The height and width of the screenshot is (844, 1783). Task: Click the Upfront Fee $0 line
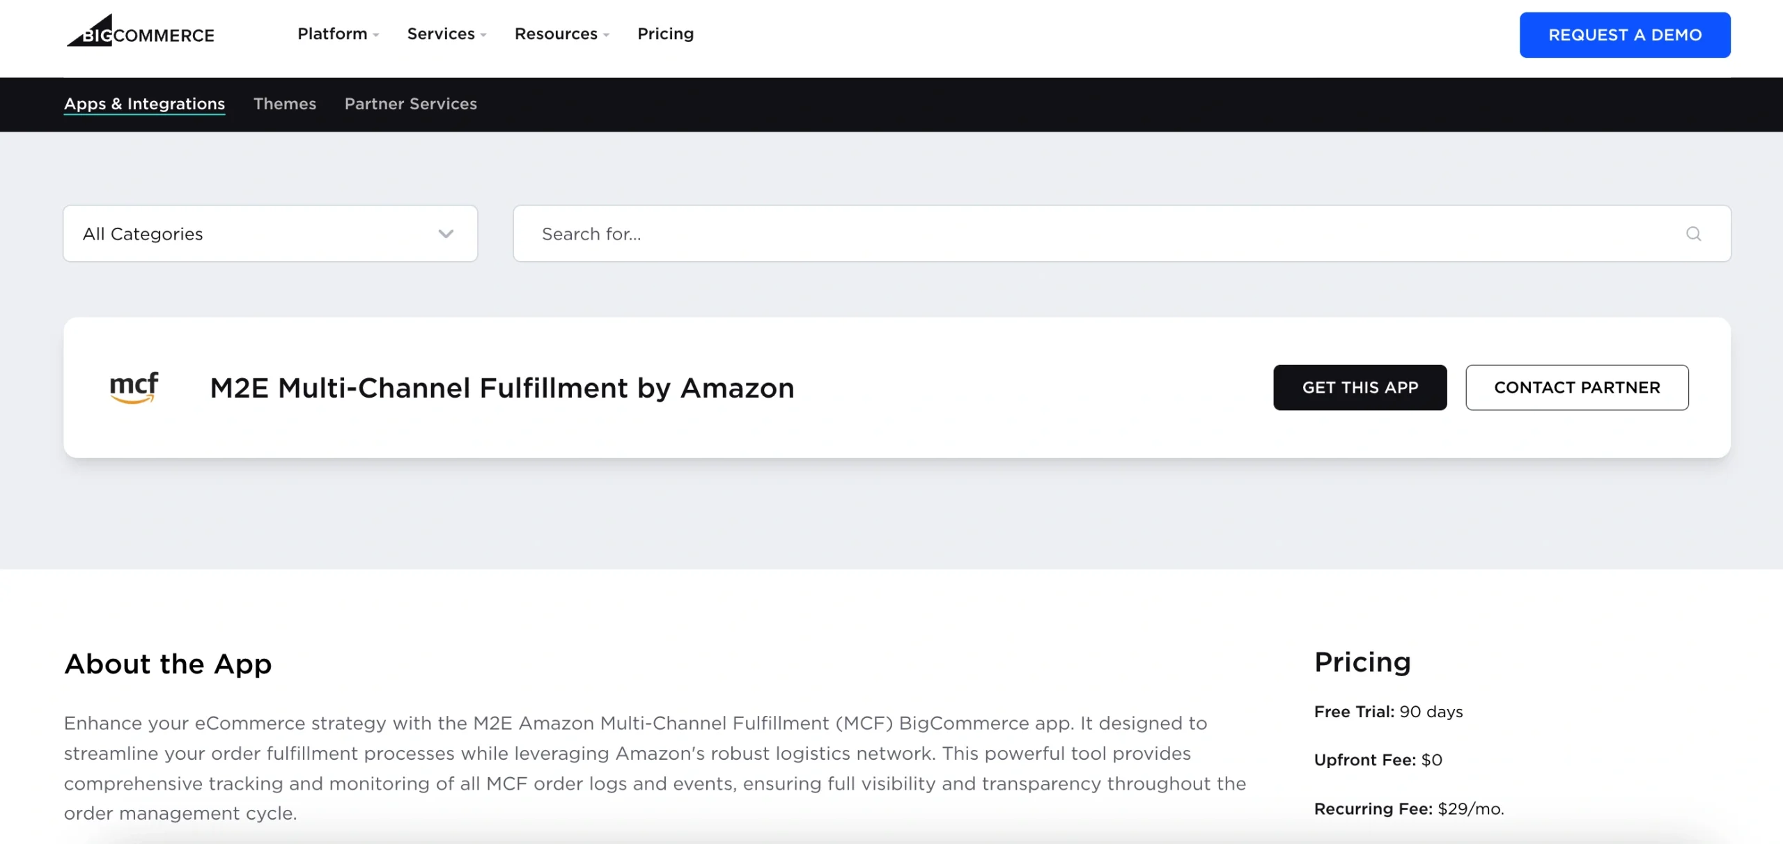[x=1378, y=760]
